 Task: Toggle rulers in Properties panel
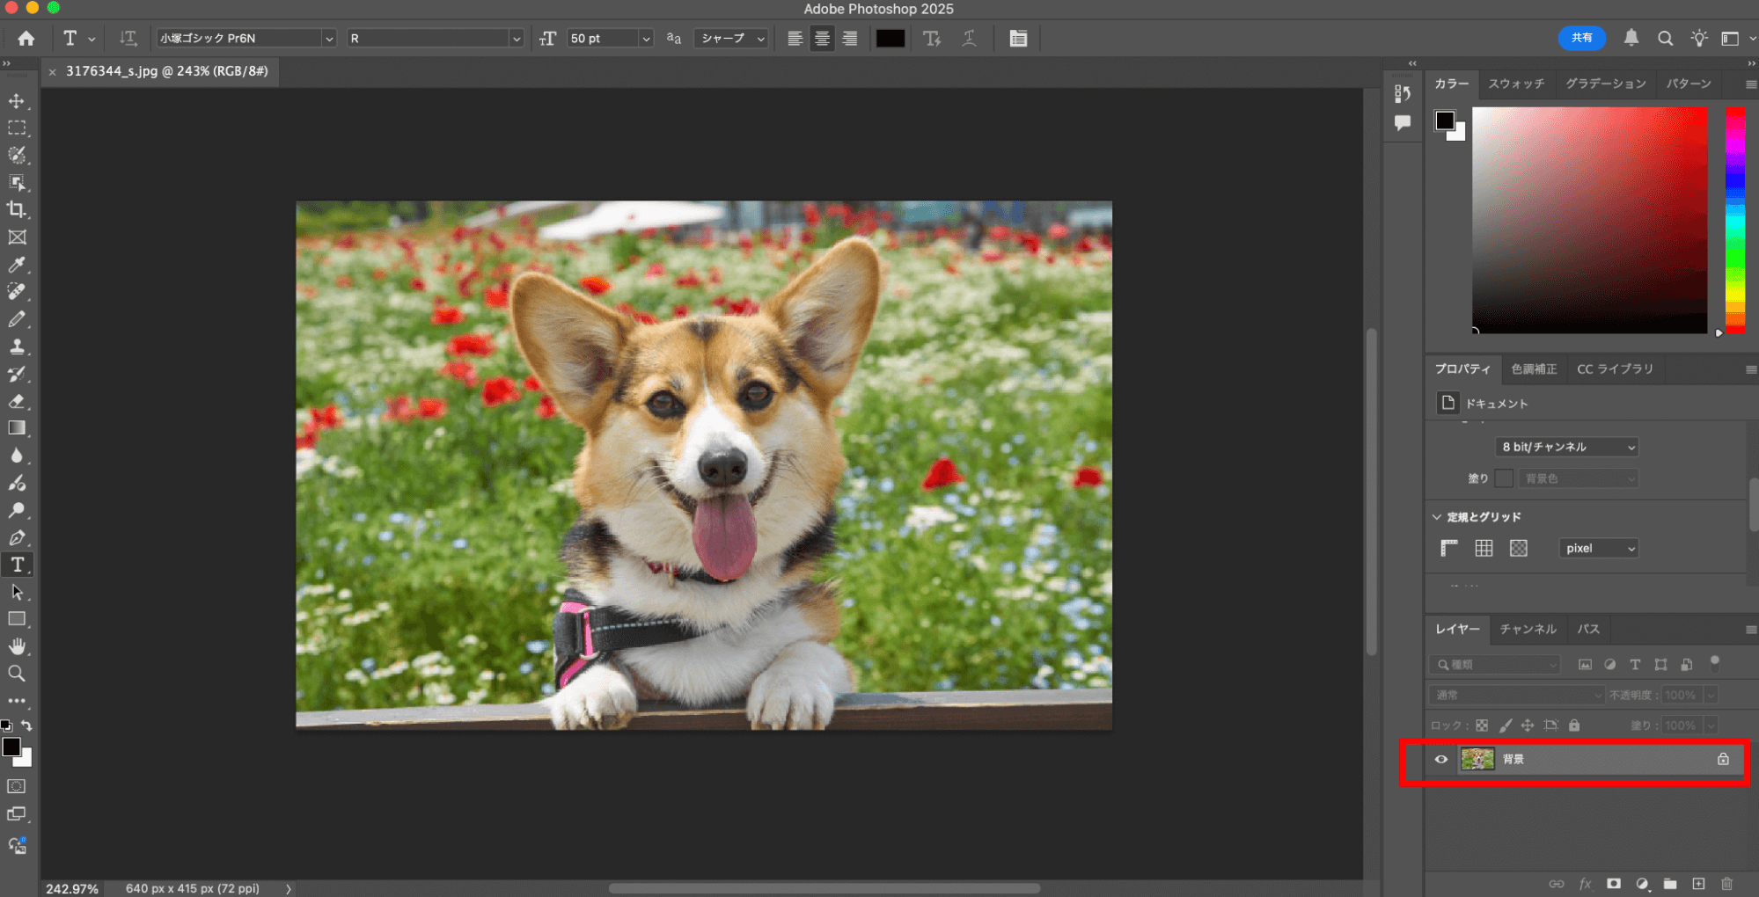(x=1448, y=548)
